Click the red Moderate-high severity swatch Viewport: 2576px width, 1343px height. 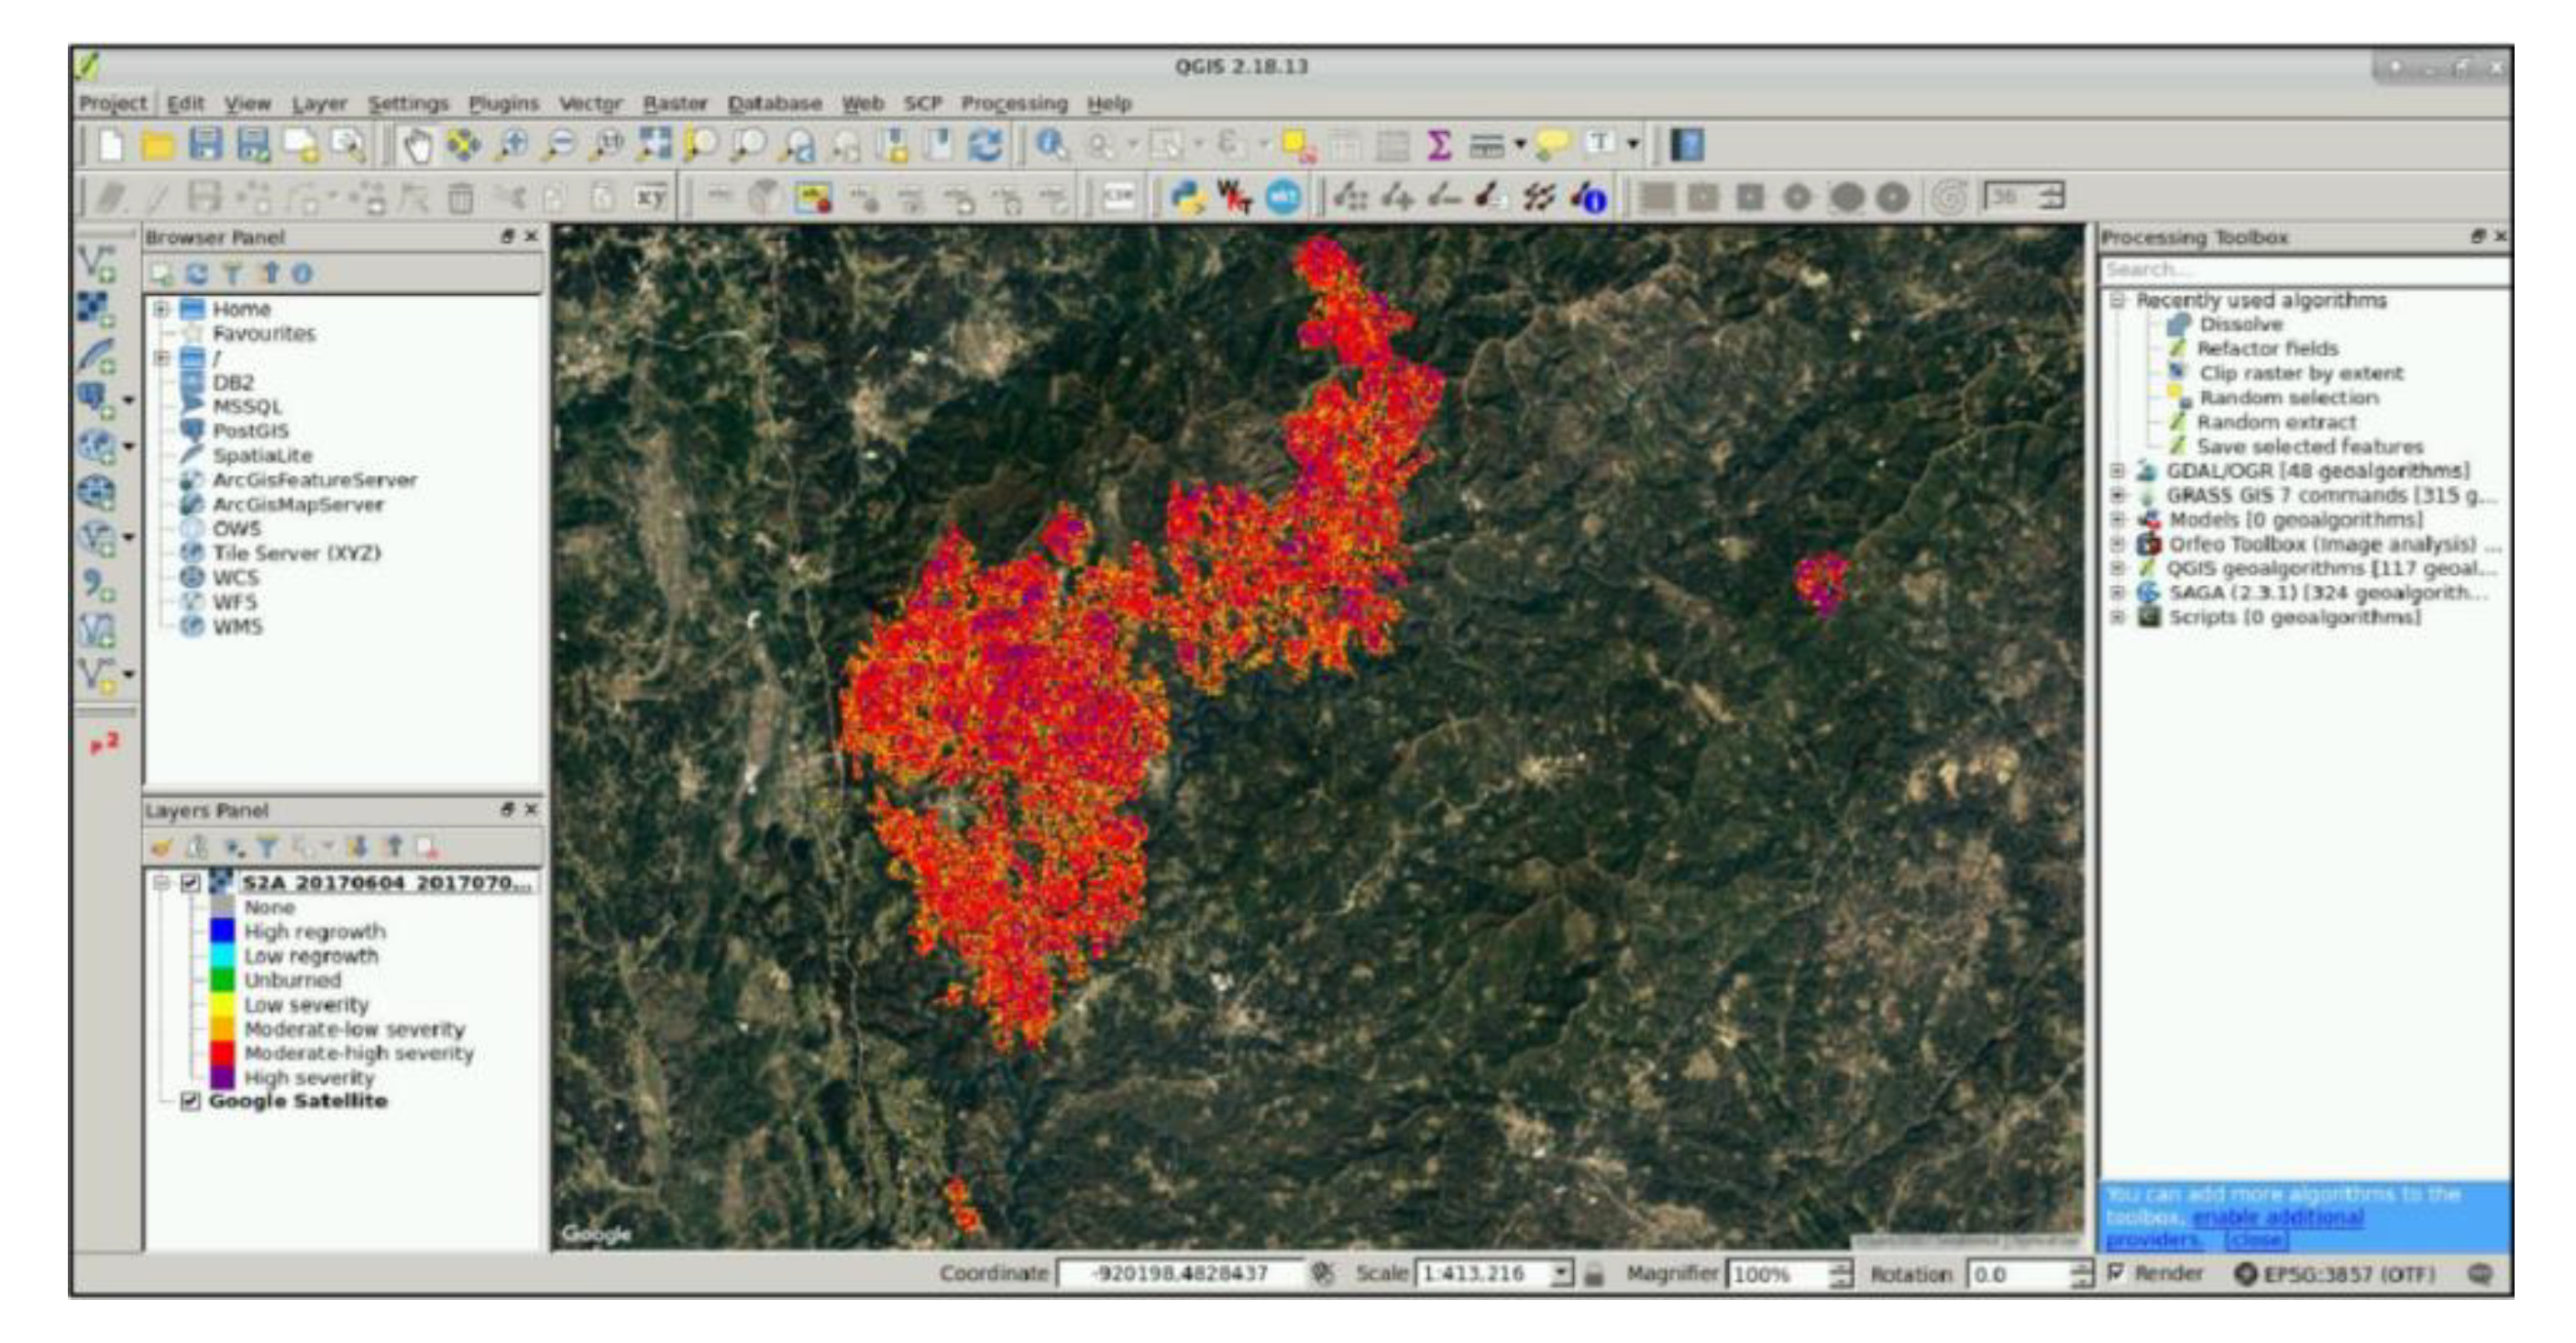221,1053
